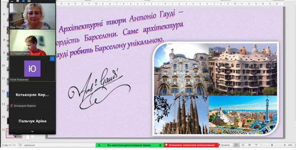The height and width of the screenshot is (150, 296).
Task: Click the green shield icon on sharing banner
Action: tap(160, 145)
